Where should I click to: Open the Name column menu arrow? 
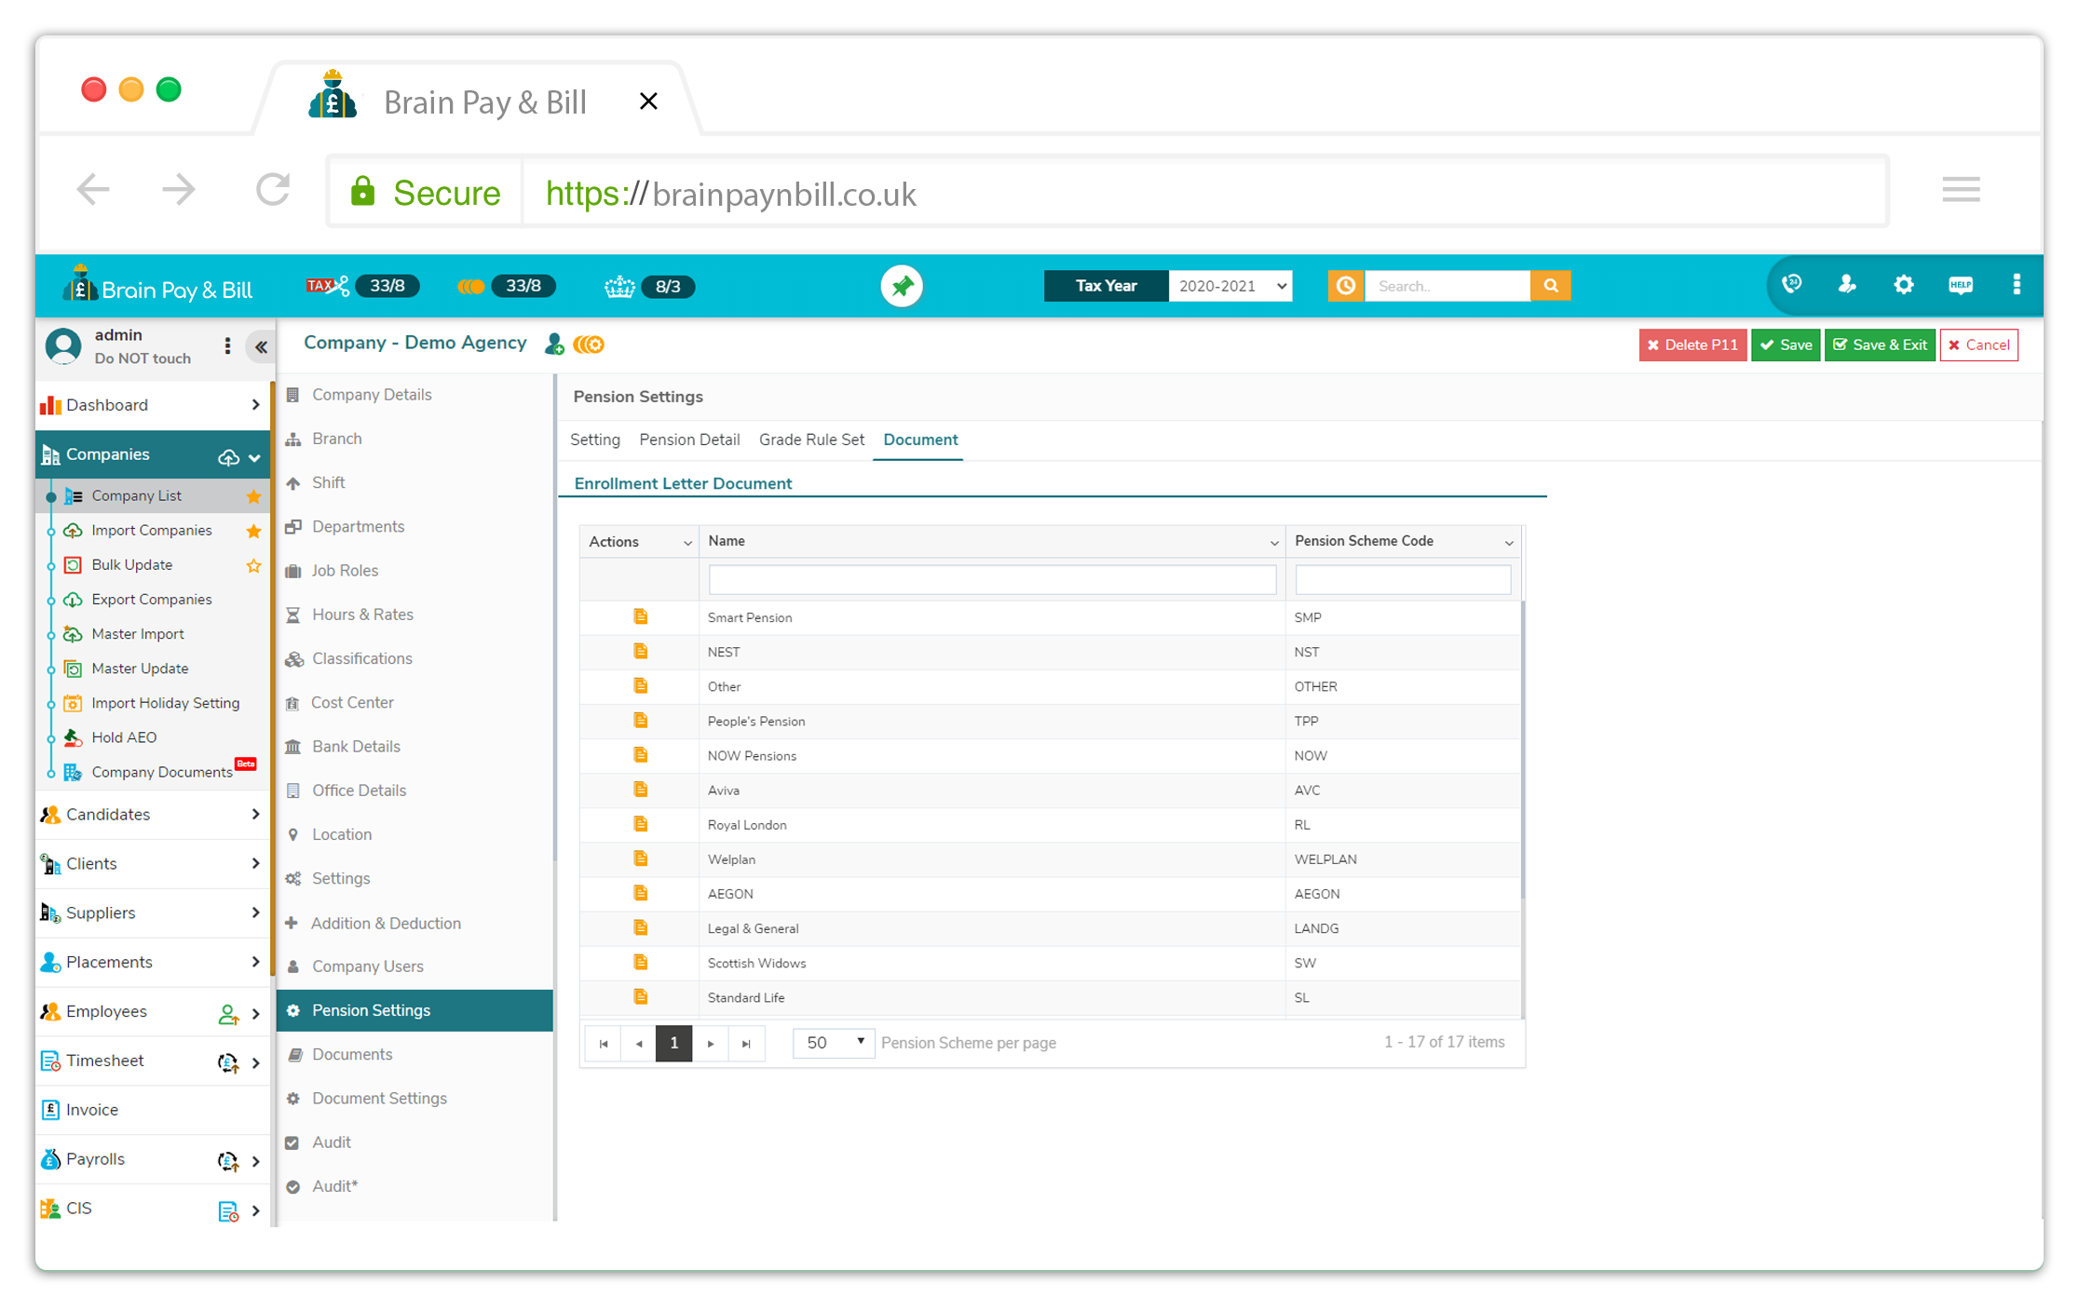click(x=1273, y=543)
